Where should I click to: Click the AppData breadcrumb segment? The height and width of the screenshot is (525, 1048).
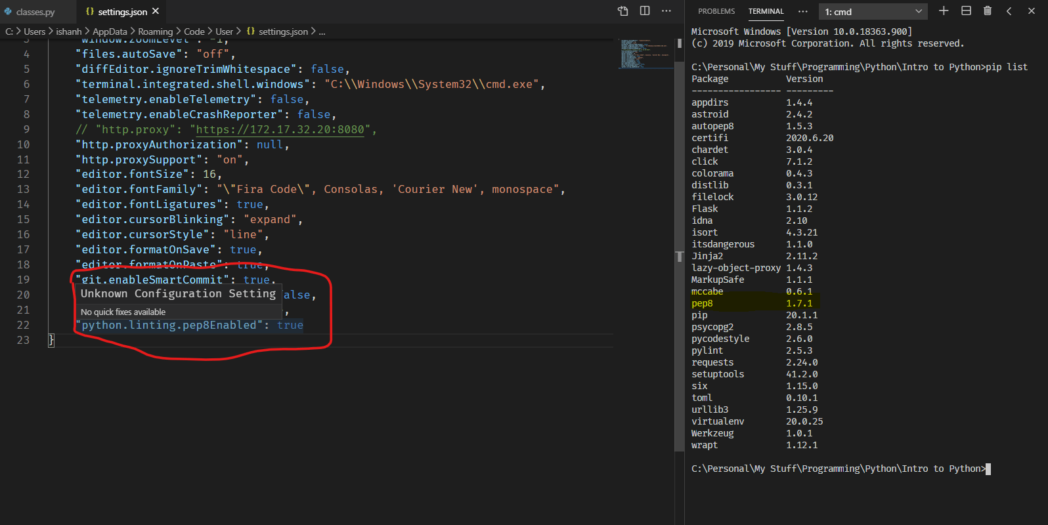point(110,31)
